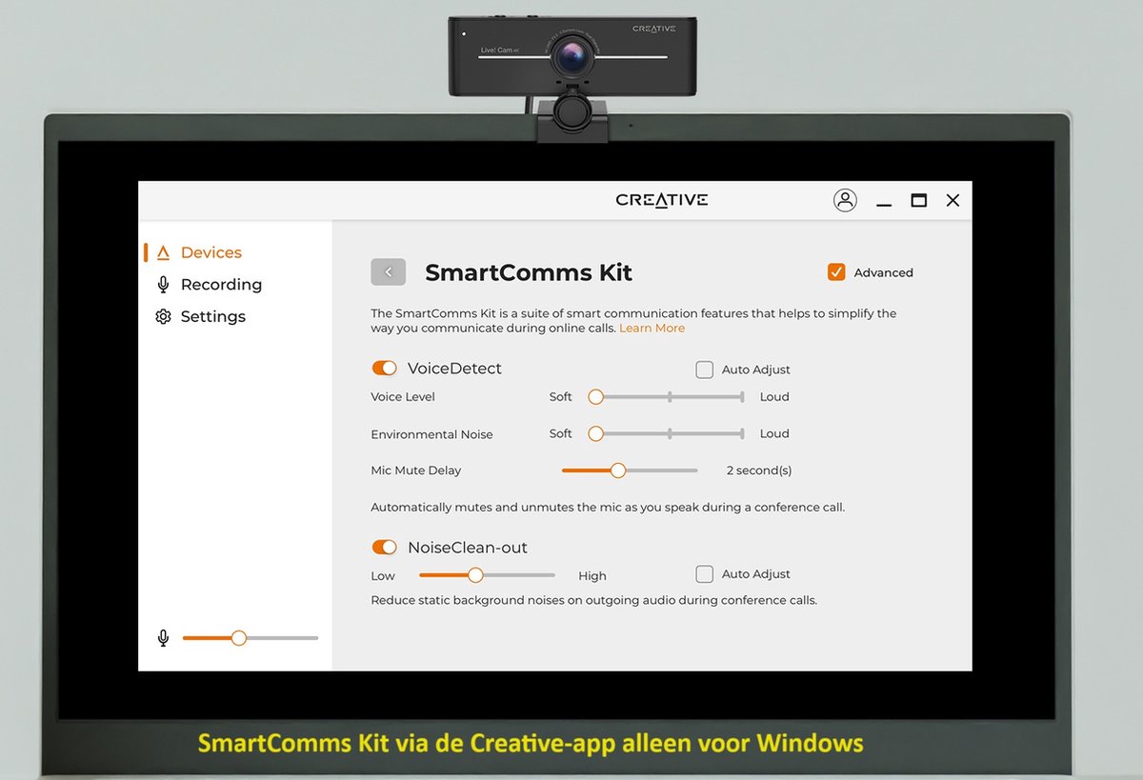Adjust the NoiseClean-out Low-High slider knob
The height and width of the screenshot is (780, 1143).
click(475, 575)
